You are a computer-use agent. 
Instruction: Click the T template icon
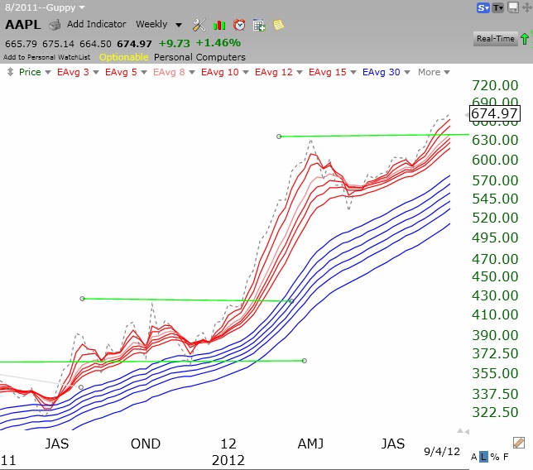(x=498, y=7)
